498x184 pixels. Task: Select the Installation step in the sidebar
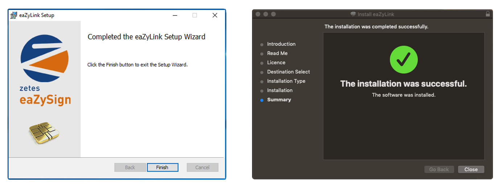(280, 90)
